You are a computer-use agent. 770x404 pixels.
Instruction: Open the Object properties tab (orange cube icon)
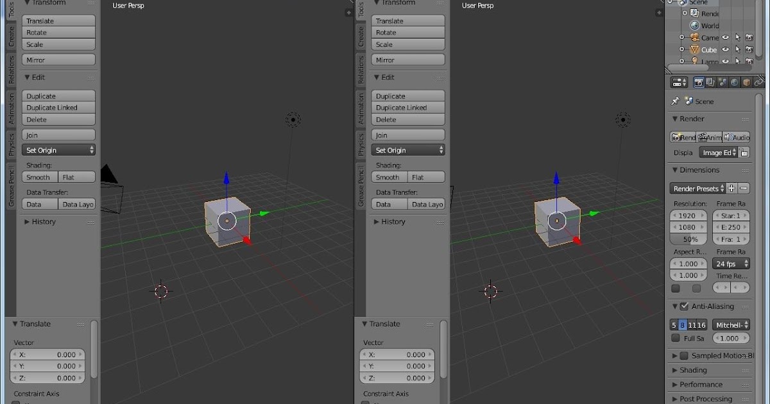click(x=747, y=81)
